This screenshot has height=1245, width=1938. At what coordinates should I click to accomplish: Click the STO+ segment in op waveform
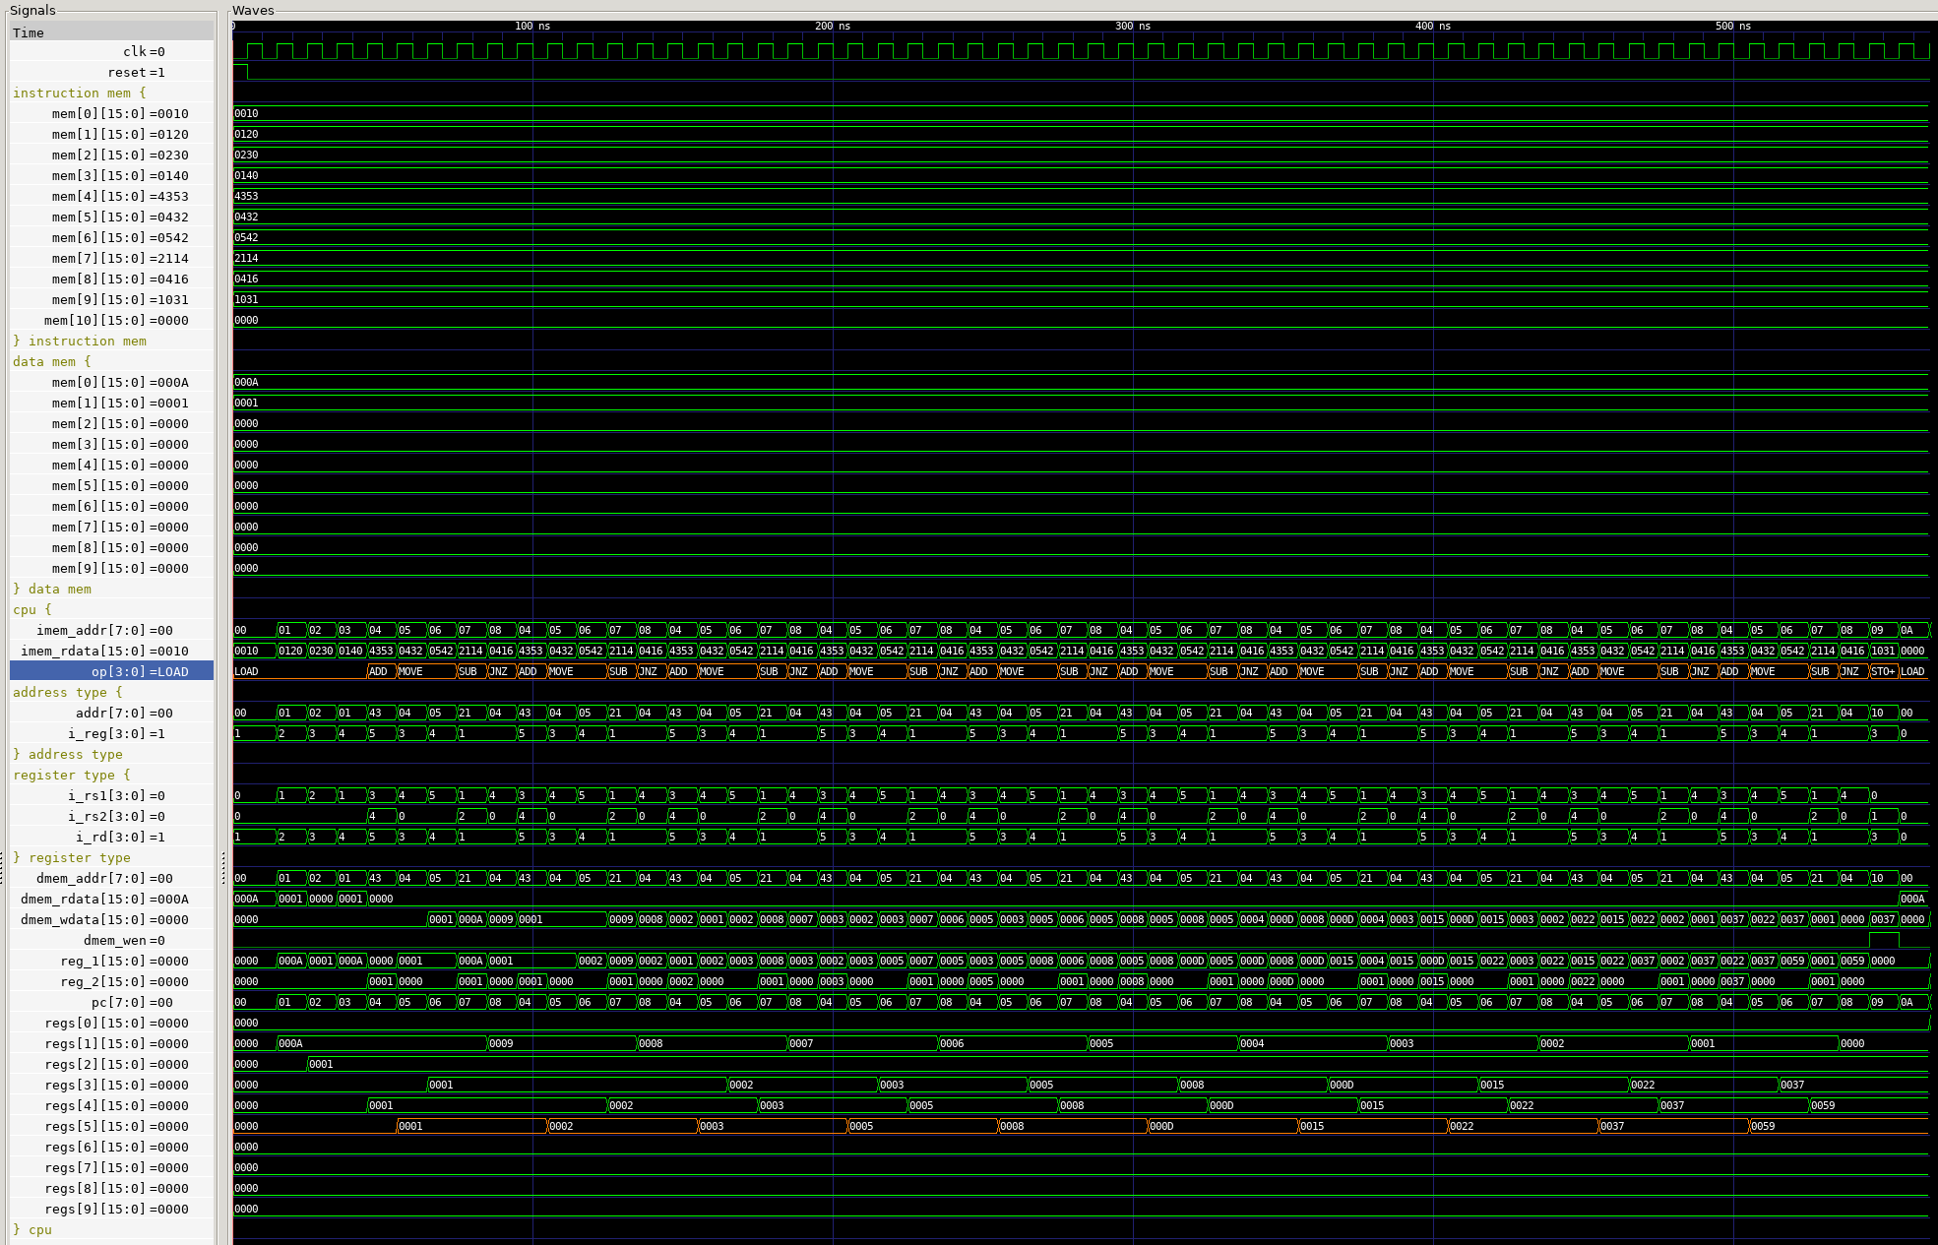tap(1883, 671)
